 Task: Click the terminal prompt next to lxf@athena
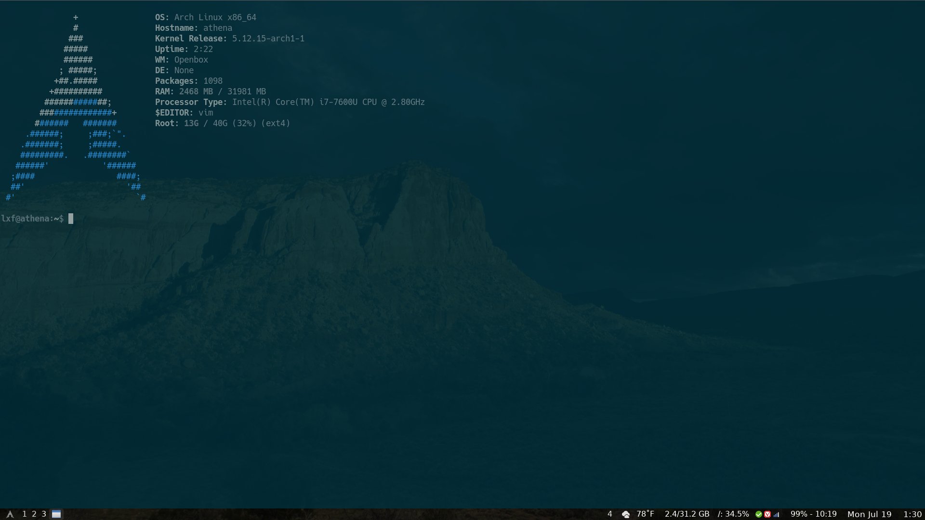click(71, 219)
